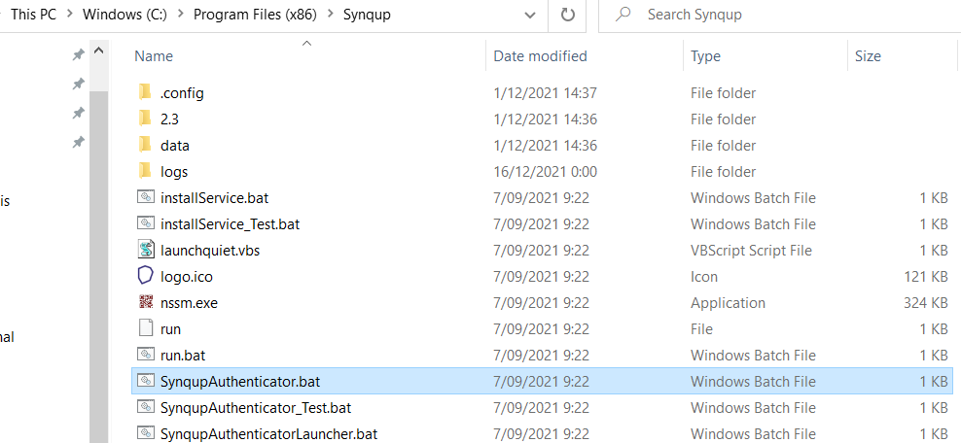Click the launchquiet.vbs script icon

[145, 250]
